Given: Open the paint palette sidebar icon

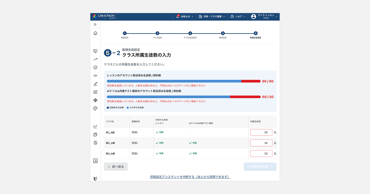Looking at the screenshot, I should (x=95, y=108).
